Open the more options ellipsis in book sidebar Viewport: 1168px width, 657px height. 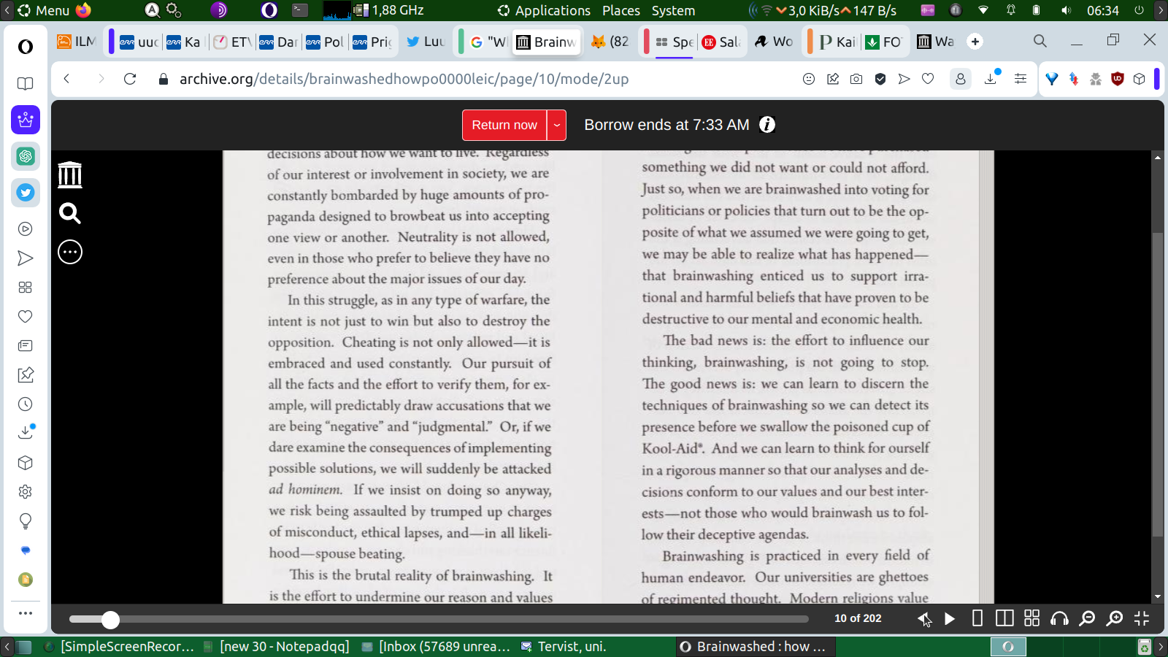pos(70,252)
